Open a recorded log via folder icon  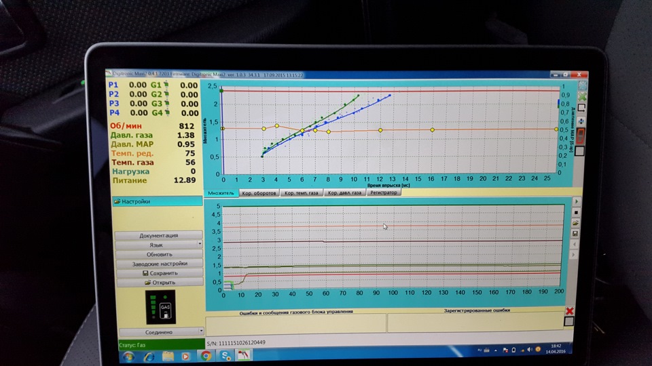click(575, 223)
